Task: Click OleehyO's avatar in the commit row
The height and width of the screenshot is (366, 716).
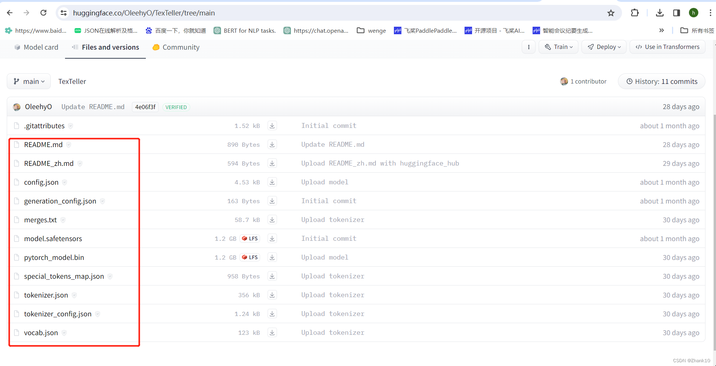Action: (17, 107)
